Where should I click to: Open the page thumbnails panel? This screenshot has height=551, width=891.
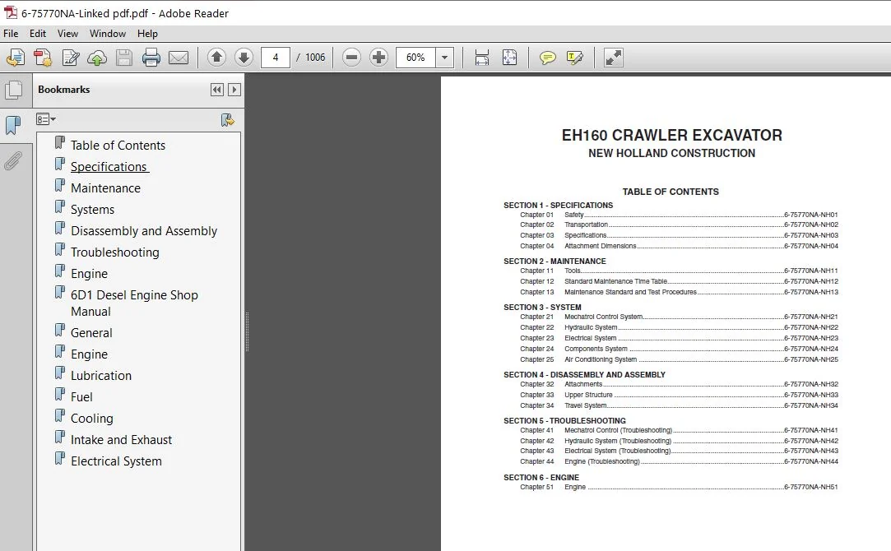point(14,90)
